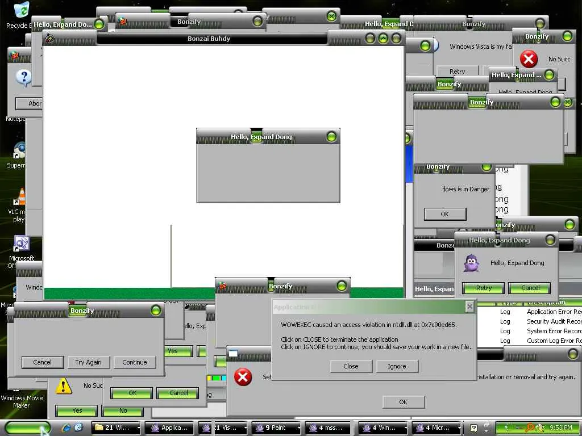Click the green Cancel button next to green OK
582x436 pixels.
pos(178,393)
